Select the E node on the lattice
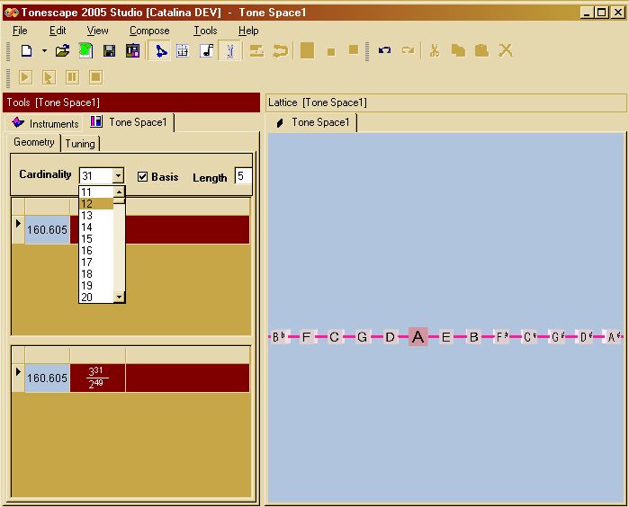Screen dimensions: 629x507 click(445, 337)
